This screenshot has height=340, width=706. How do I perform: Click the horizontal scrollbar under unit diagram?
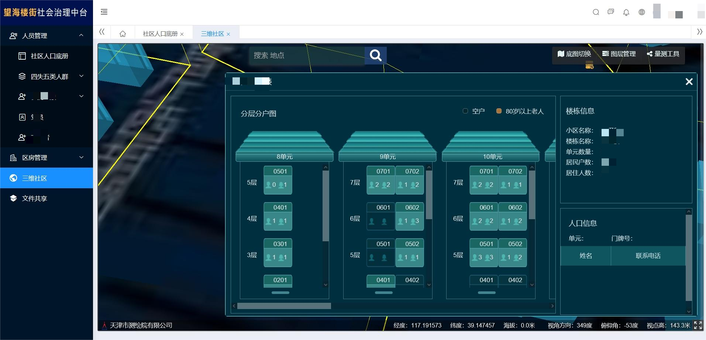(x=284, y=306)
